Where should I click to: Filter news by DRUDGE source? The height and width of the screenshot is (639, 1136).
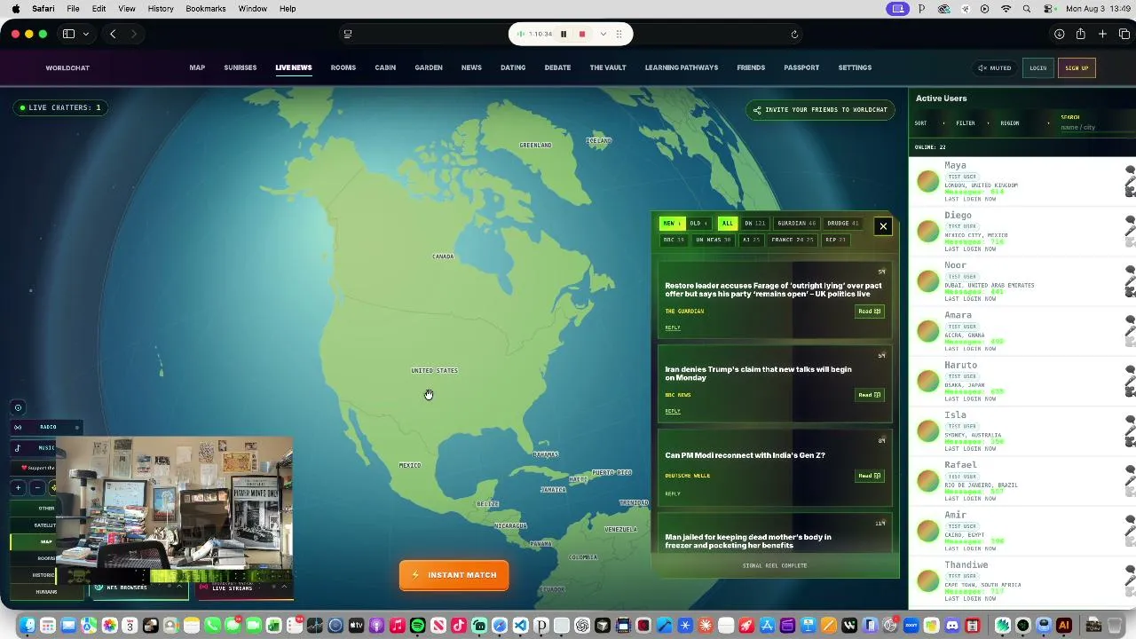click(x=842, y=224)
